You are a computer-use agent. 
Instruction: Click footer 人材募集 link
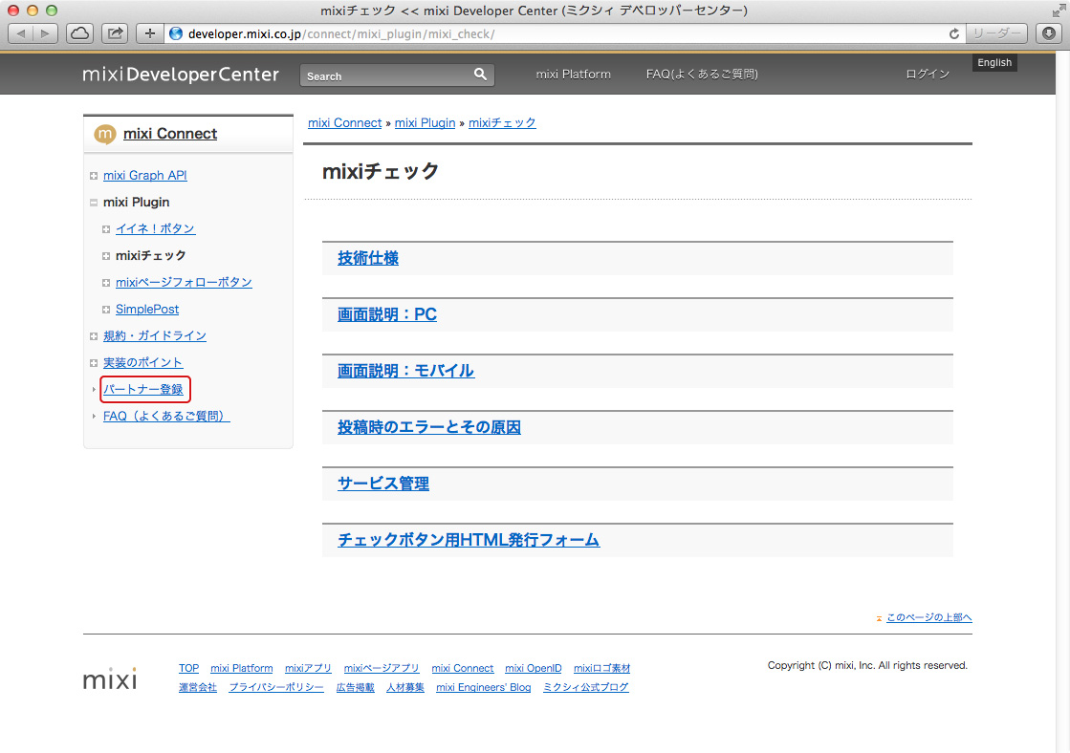tap(405, 687)
